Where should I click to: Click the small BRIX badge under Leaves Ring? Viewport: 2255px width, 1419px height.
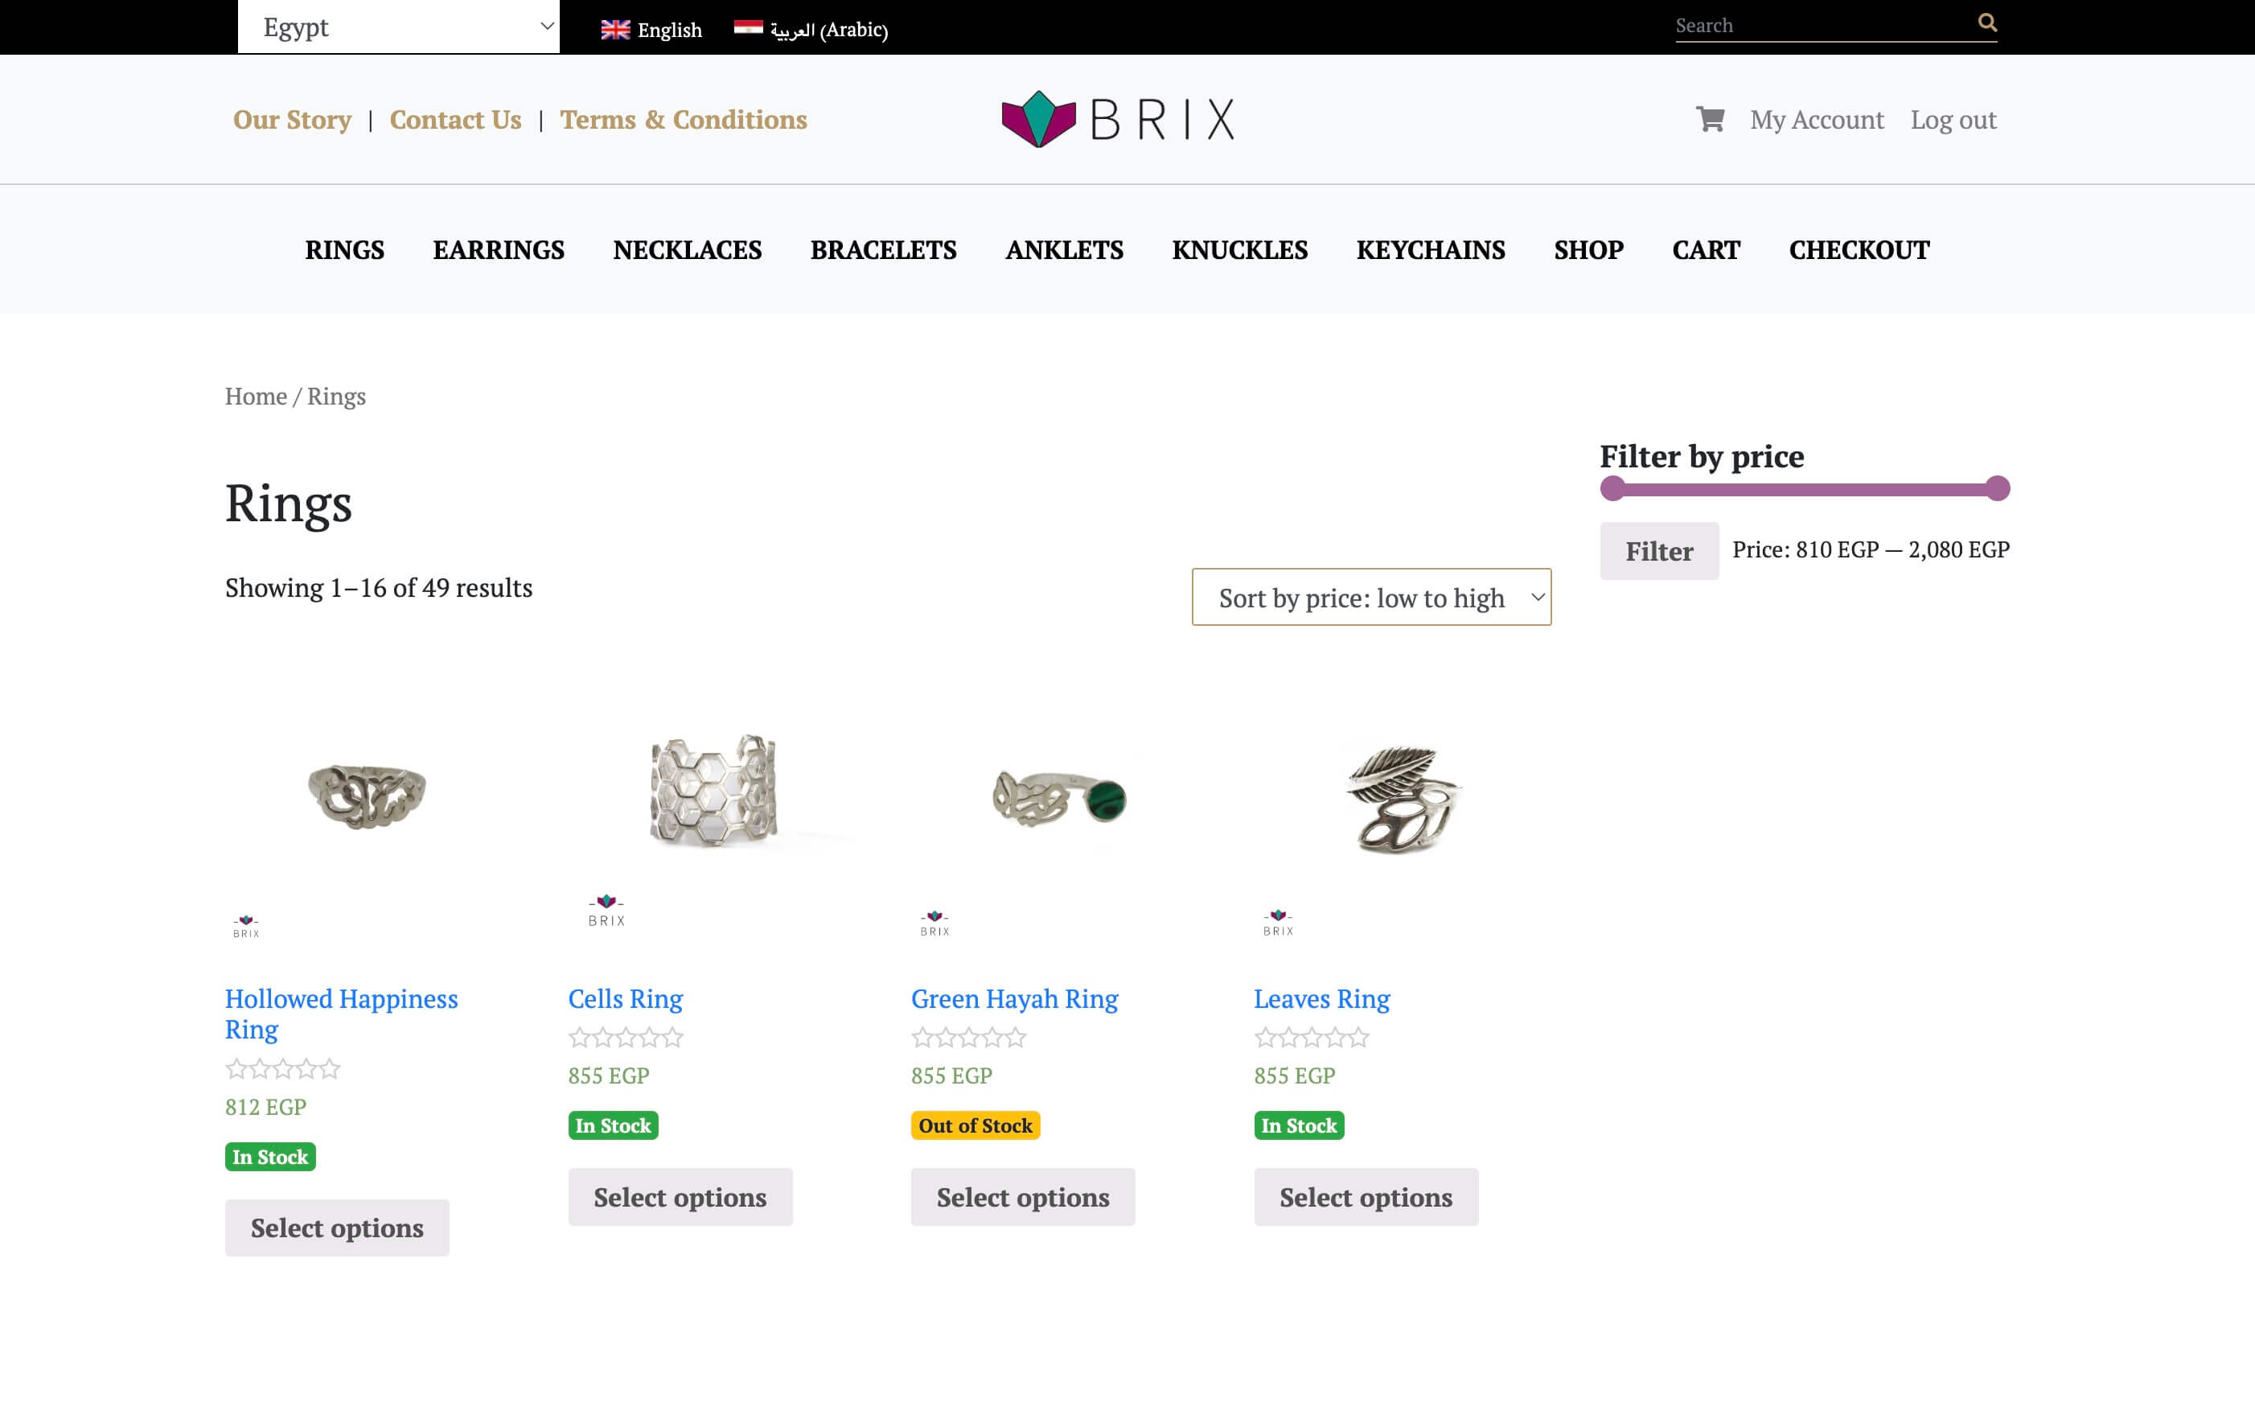1277,922
